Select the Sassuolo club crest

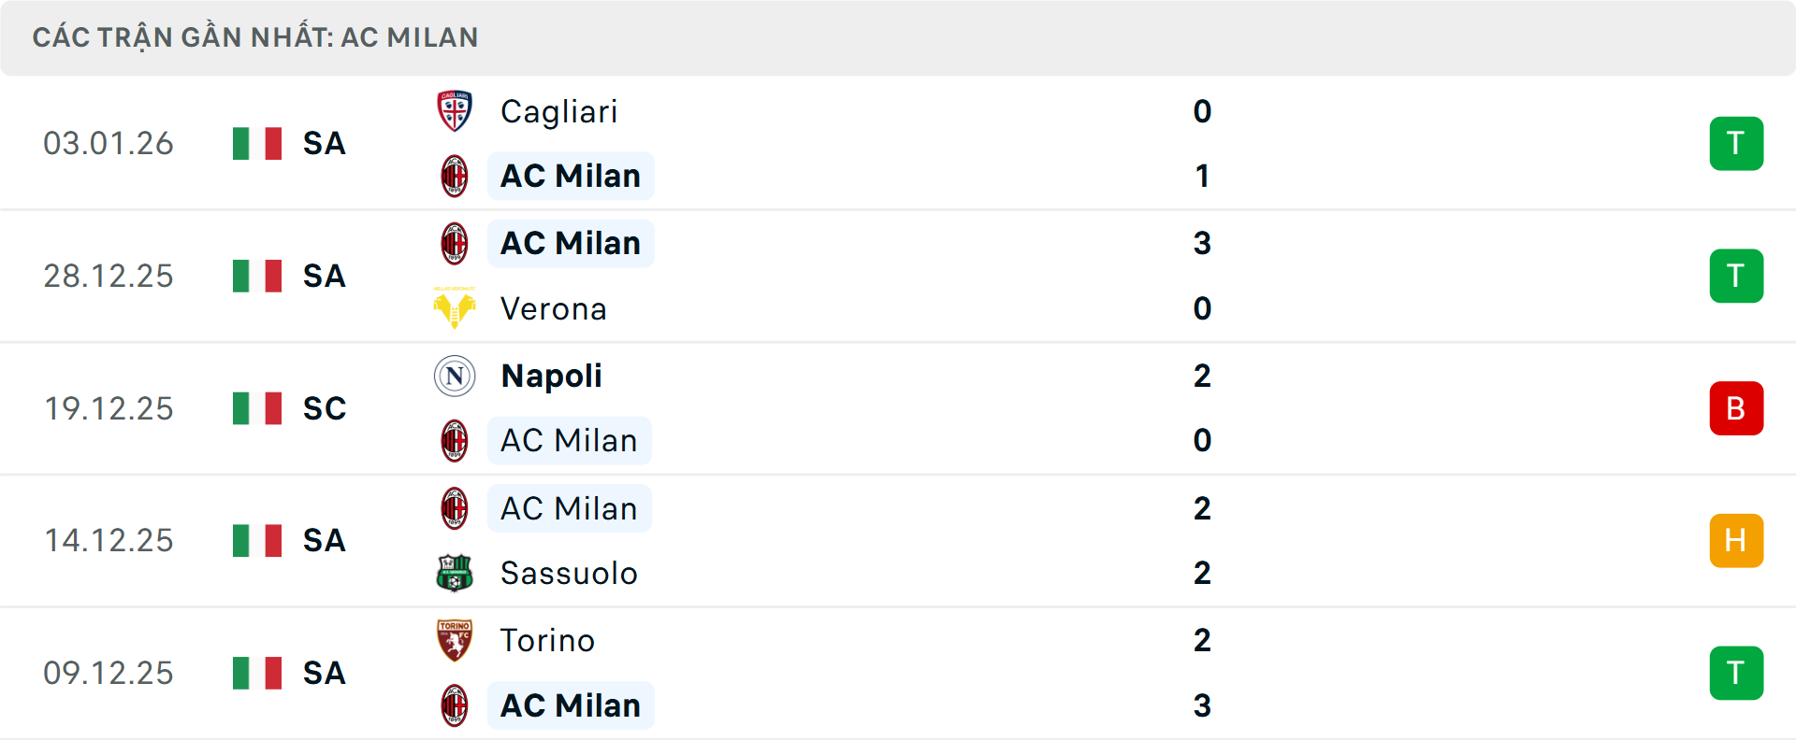click(455, 574)
